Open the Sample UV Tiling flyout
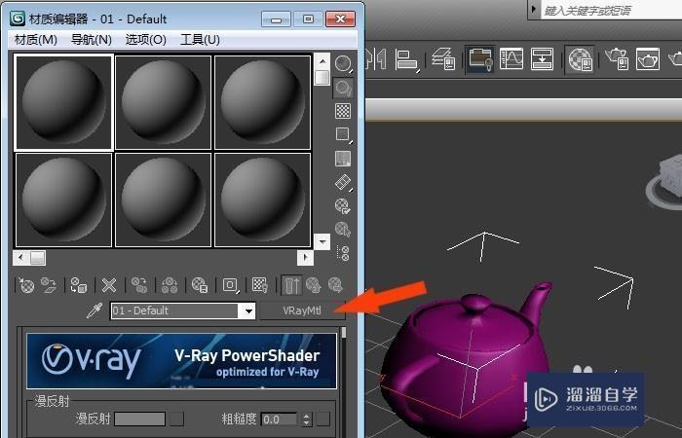This screenshot has width=682, height=438. click(x=343, y=134)
